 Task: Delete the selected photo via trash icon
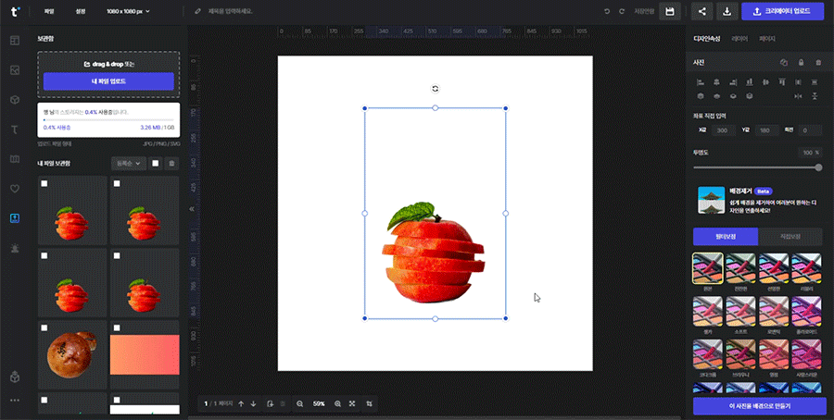[817, 63]
